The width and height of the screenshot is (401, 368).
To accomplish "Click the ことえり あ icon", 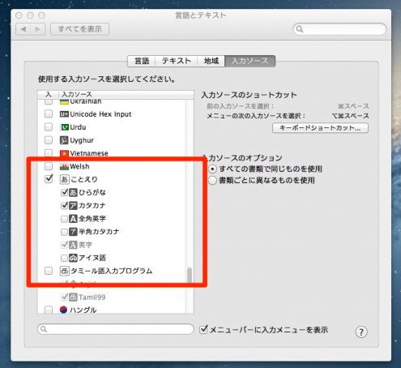I will tap(64, 179).
